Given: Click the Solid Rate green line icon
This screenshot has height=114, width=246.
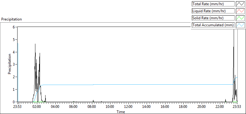Looking at the screenshot, I should (x=240, y=18).
